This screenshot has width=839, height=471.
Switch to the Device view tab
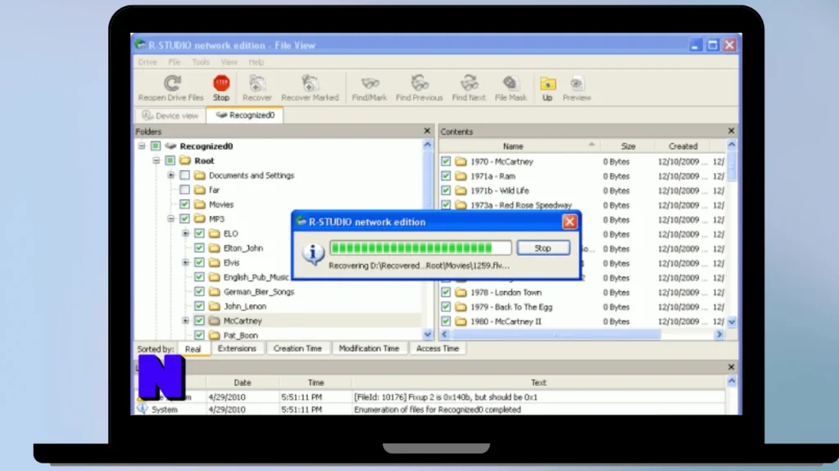tap(170, 115)
